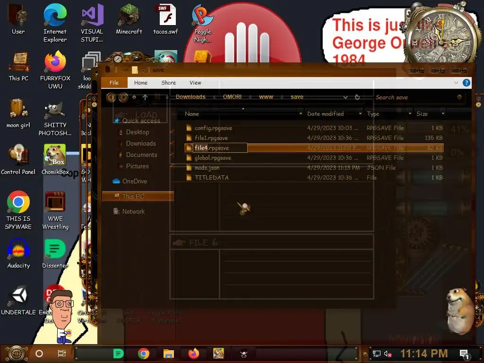This screenshot has width=484, height=363.
Task: Open the VISUAL STUPI... desktop shortcut
Action: (92, 23)
